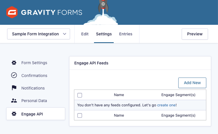
Task: Click the Notifications flag icon
Action: [14, 88]
